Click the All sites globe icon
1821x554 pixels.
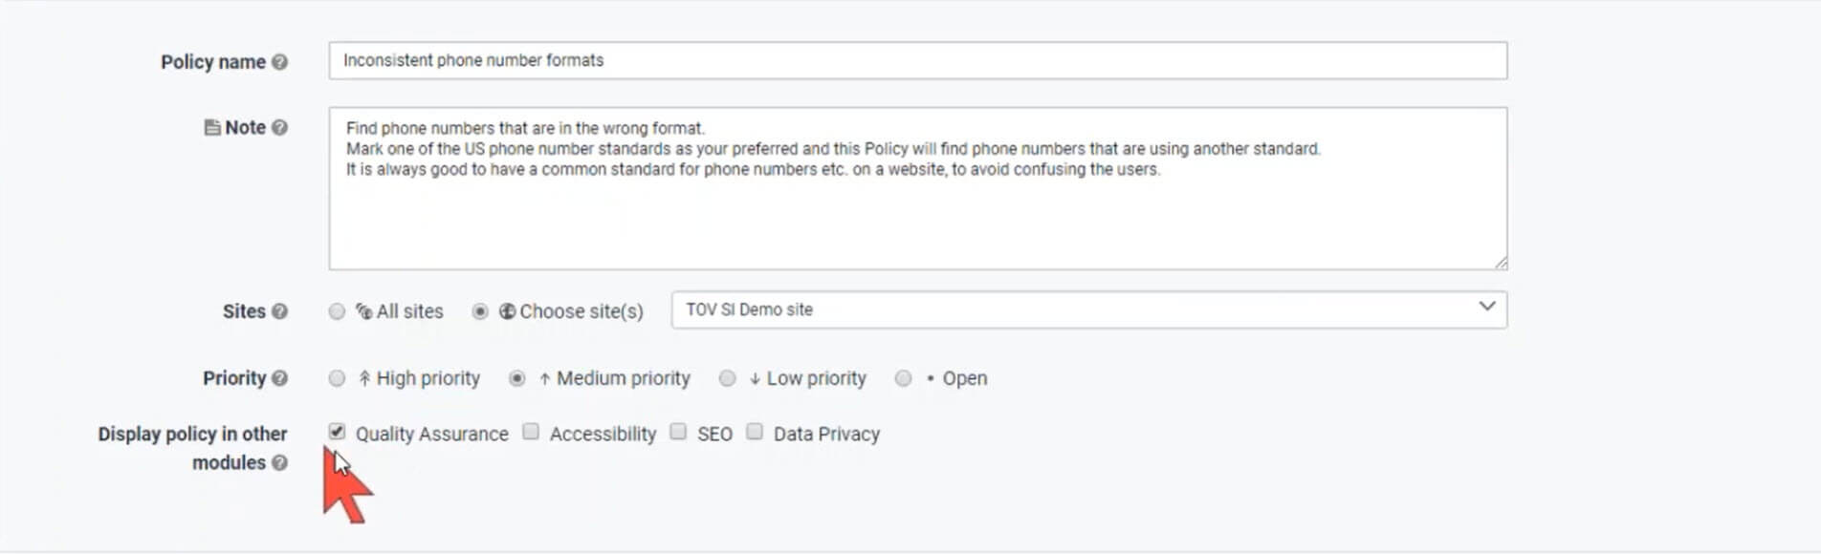tap(363, 311)
